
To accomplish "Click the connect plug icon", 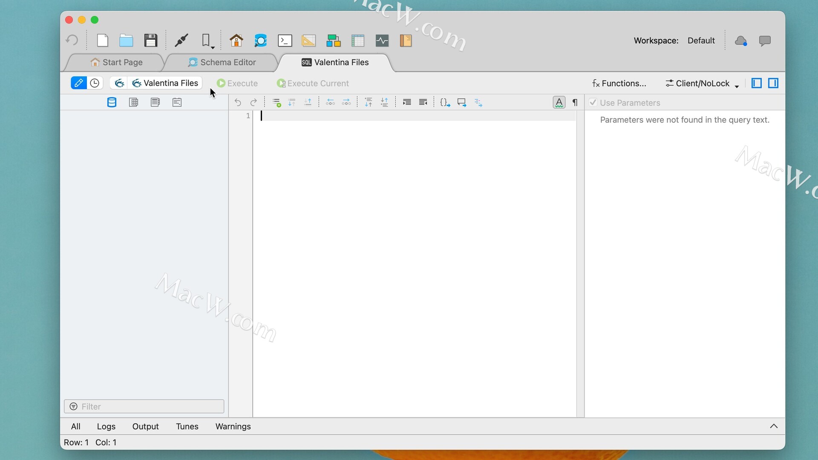I will pyautogui.click(x=181, y=40).
